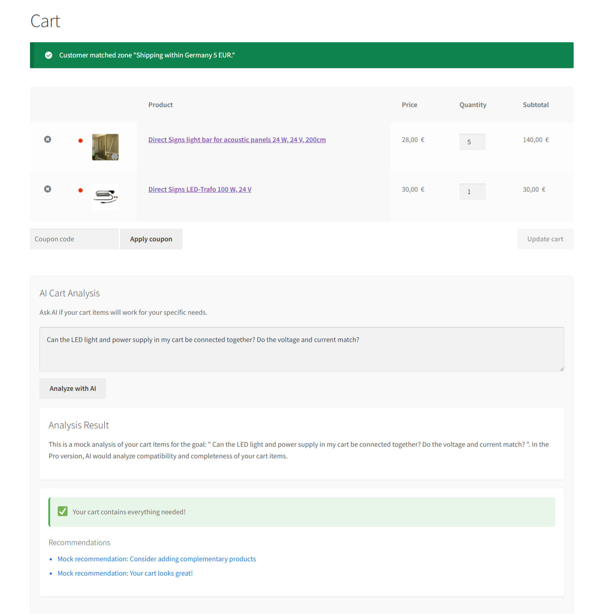Click the shipping zone matched notice text
Viewport: 597px width, 614px height.
click(147, 55)
